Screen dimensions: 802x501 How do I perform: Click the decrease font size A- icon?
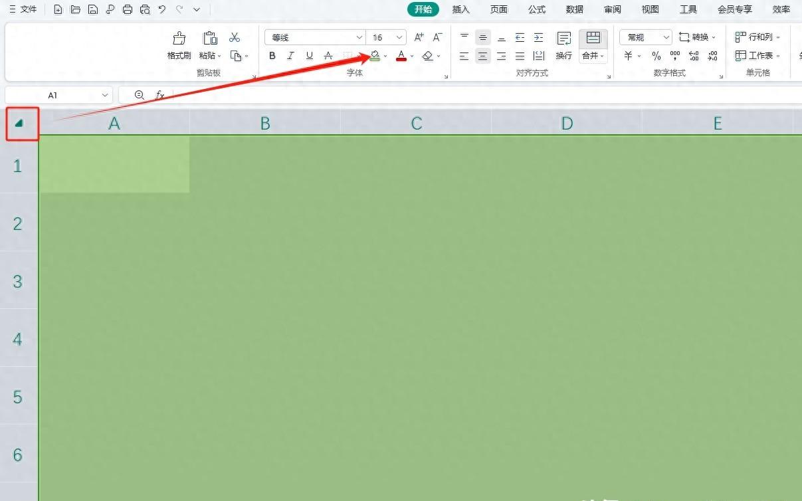[x=437, y=37]
